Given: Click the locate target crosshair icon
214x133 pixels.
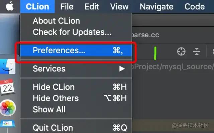Looking at the screenshot, I should 181,52.
